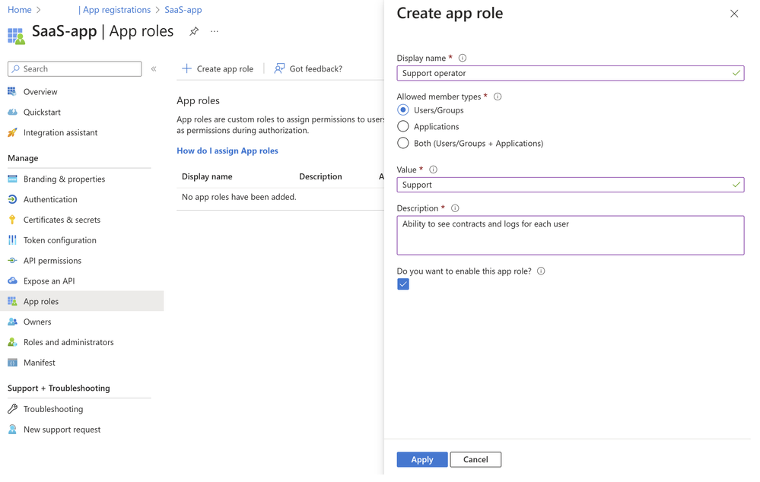Image resolution: width=760 pixels, height=482 pixels.
Task: Open the How do I assign App roles link
Action: pyautogui.click(x=227, y=151)
